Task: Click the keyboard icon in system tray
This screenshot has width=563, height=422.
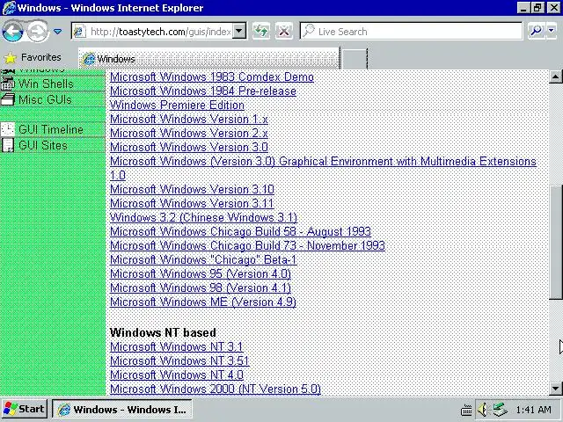Action: (x=466, y=410)
